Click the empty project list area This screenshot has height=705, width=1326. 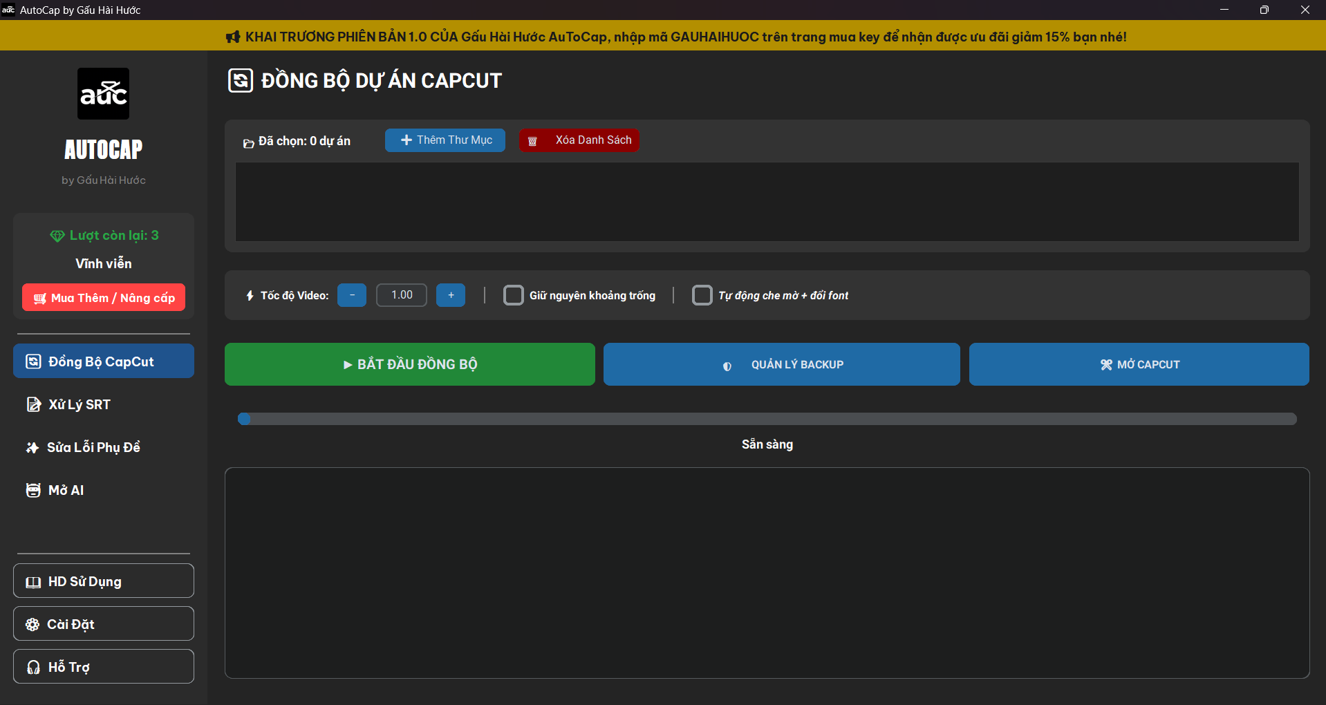click(x=767, y=202)
